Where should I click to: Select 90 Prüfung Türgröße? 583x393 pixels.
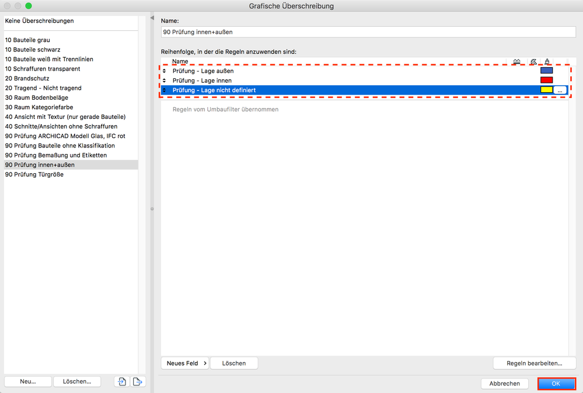[71, 174]
